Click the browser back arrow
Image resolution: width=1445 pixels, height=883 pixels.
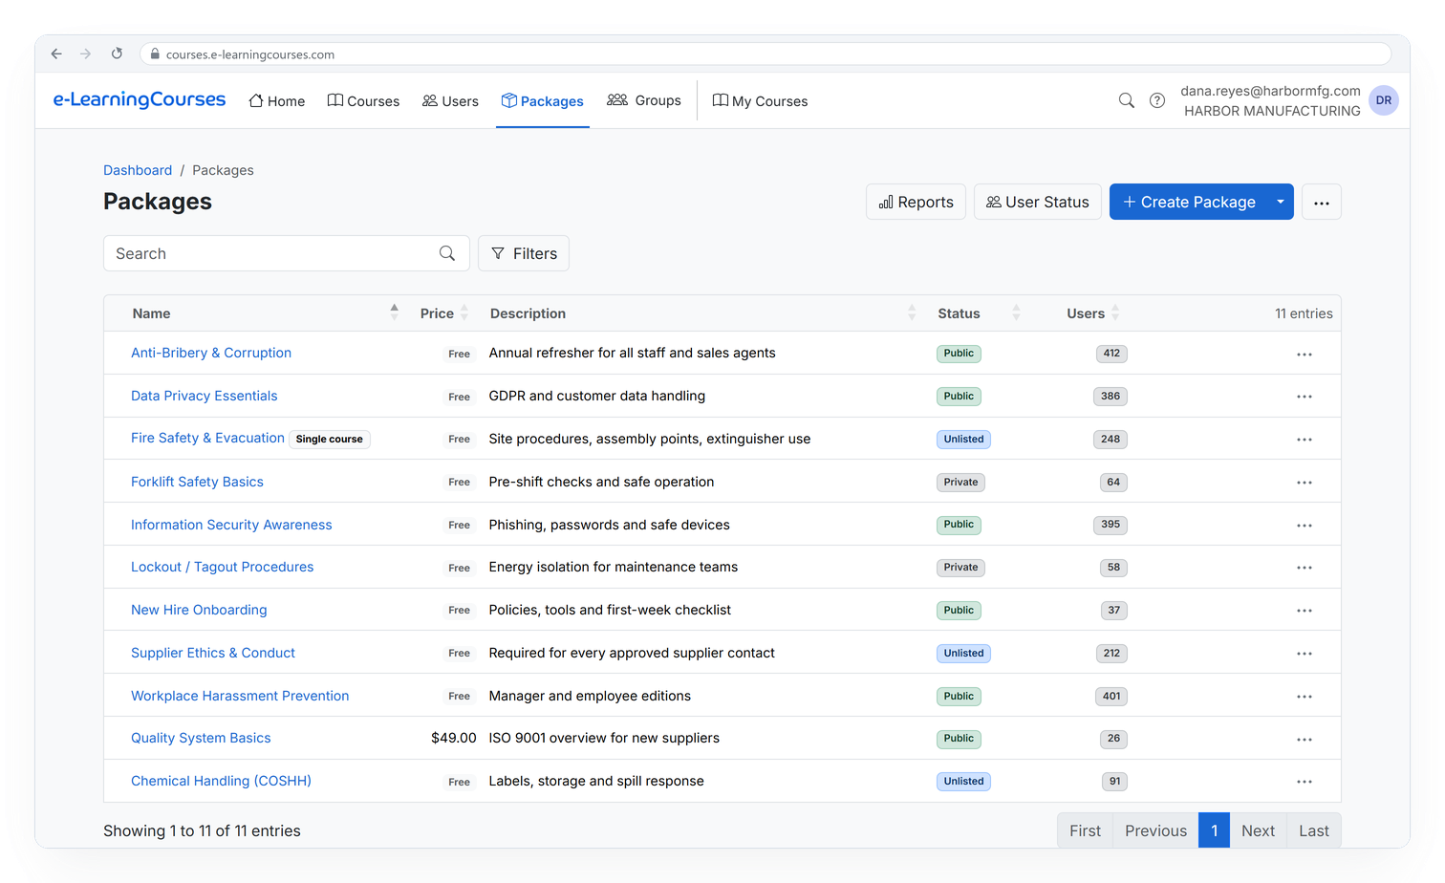[56, 54]
